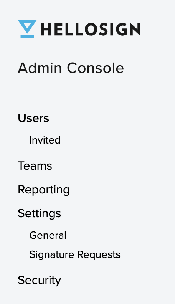Choose the General settings link

point(48,235)
